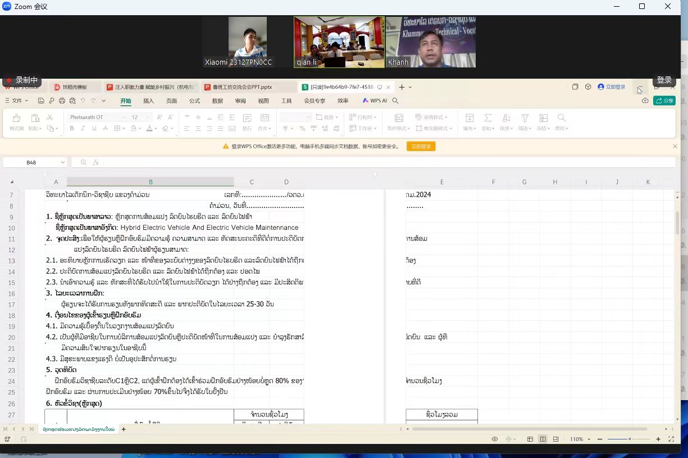
Task: Click the zoom slider in status bar
Action: click(x=629, y=439)
